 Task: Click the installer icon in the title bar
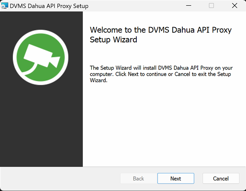tap(4, 6)
